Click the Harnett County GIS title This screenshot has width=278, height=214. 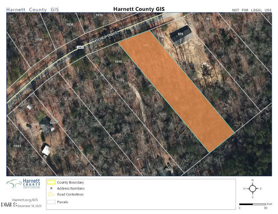139,9
